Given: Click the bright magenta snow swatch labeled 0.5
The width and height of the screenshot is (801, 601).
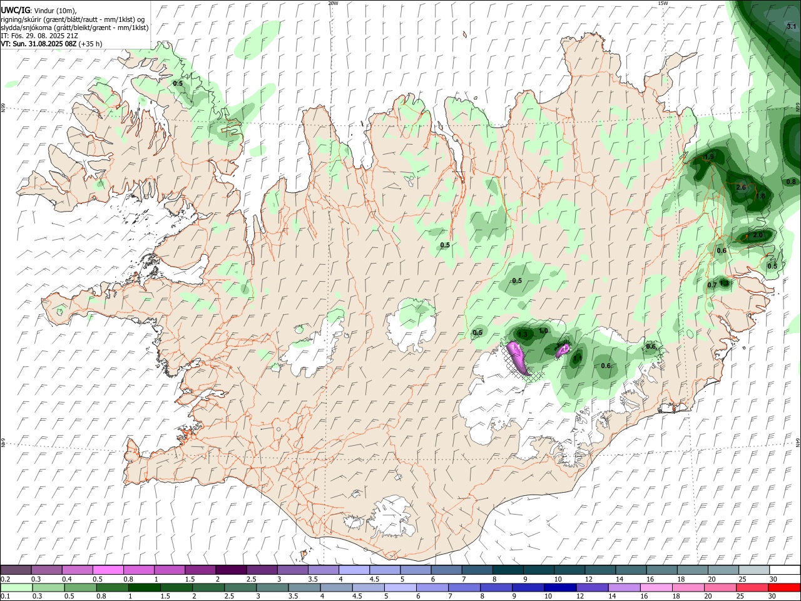Looking at the screenshot, I should coord(108,570).
